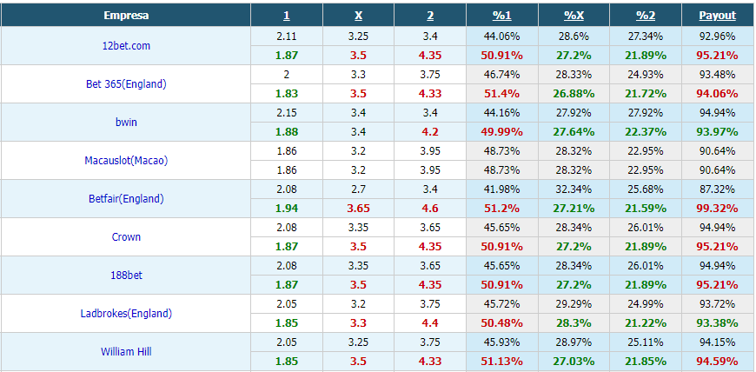Select 12bet.com opening %X value 28.6%

(574, 37)
